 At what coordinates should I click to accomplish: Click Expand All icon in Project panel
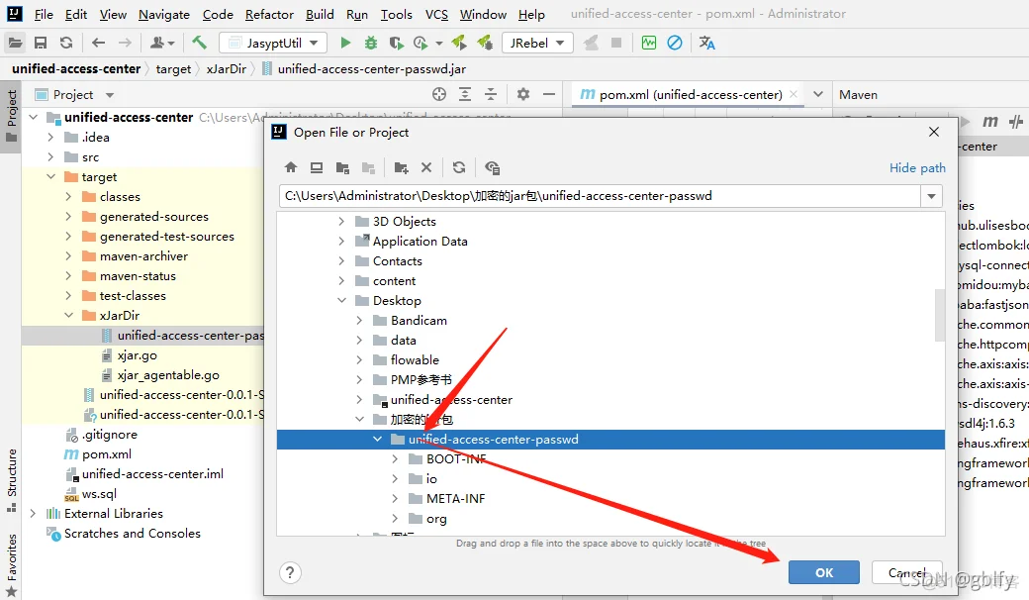point(465,94)
